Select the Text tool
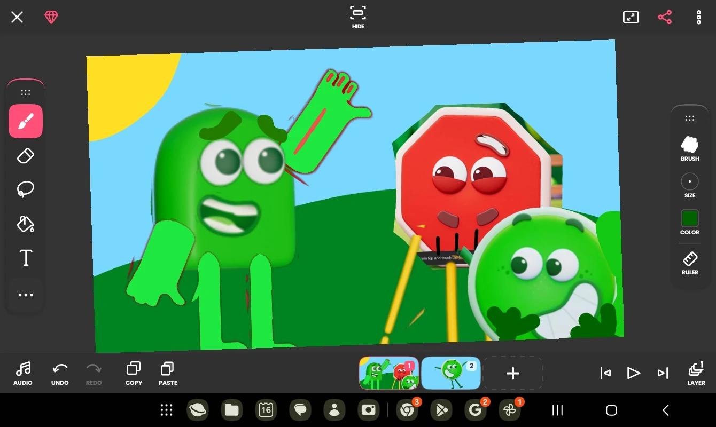Image resolution: width=716 pixels, height=427 pixels. [x=26, y=258]
